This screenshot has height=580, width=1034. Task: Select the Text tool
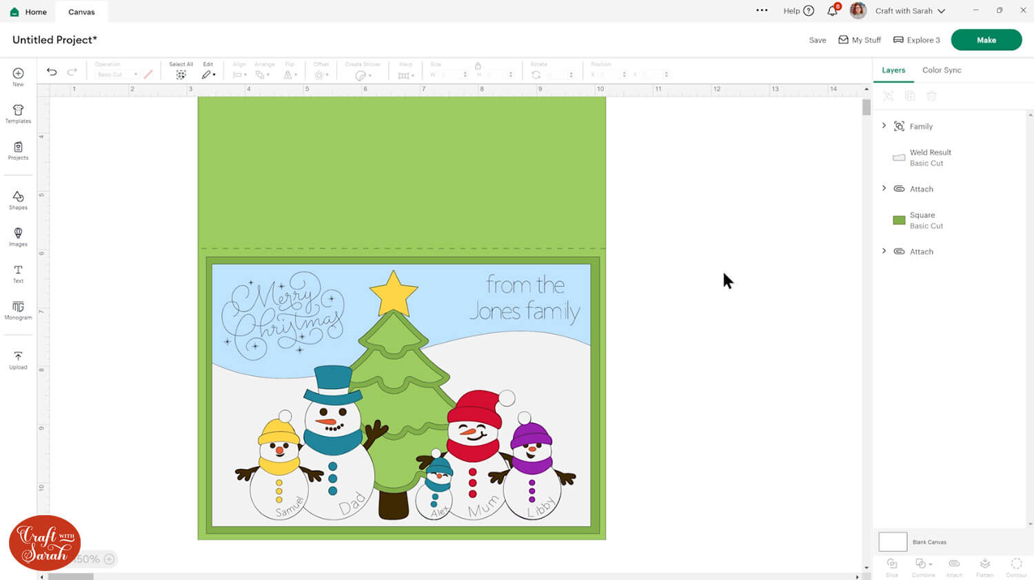(18, 274)
